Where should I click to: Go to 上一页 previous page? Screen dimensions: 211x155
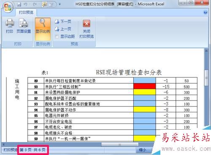tap(63, 29)
